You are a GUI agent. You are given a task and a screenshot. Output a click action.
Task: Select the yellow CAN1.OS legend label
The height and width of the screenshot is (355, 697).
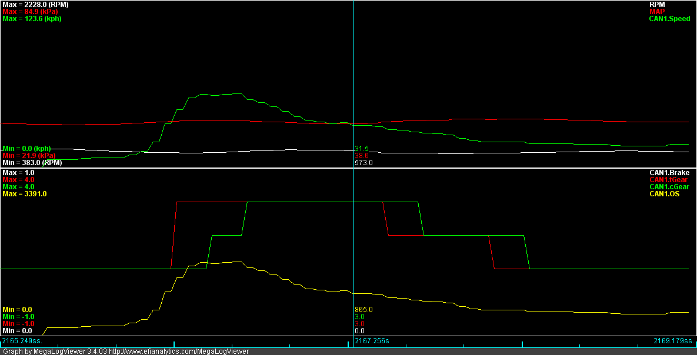tap(664, 194)
